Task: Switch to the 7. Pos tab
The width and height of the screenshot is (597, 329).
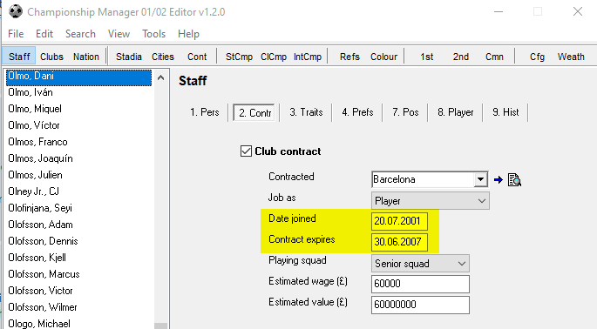Action: click(405, 112)
